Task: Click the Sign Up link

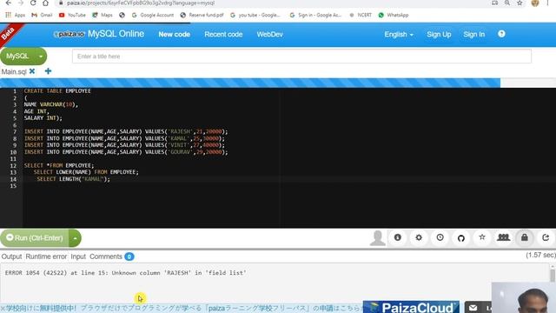Action: pos(439,35)
